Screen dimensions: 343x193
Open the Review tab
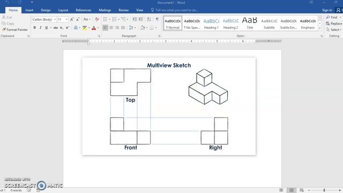[124, 10]
